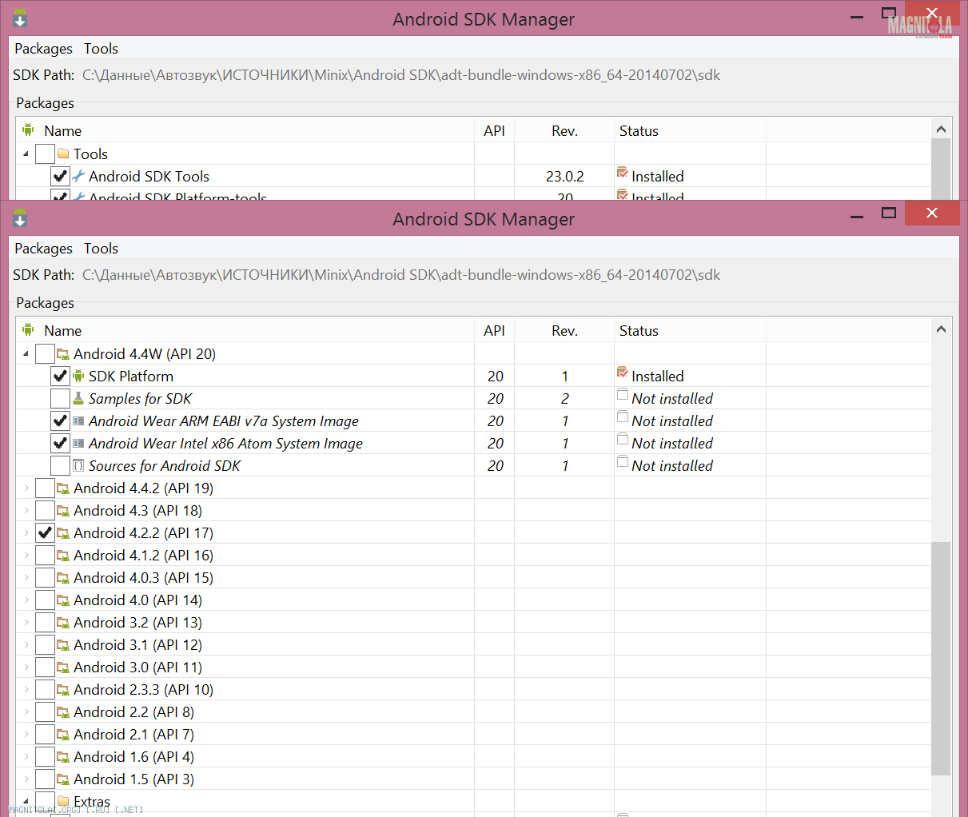
Task: Collapse the Extras node in front window
Action: click(x=26, y=801)
